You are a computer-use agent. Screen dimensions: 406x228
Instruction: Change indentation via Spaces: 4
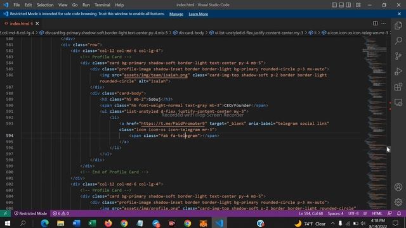[x=336, y=213]
